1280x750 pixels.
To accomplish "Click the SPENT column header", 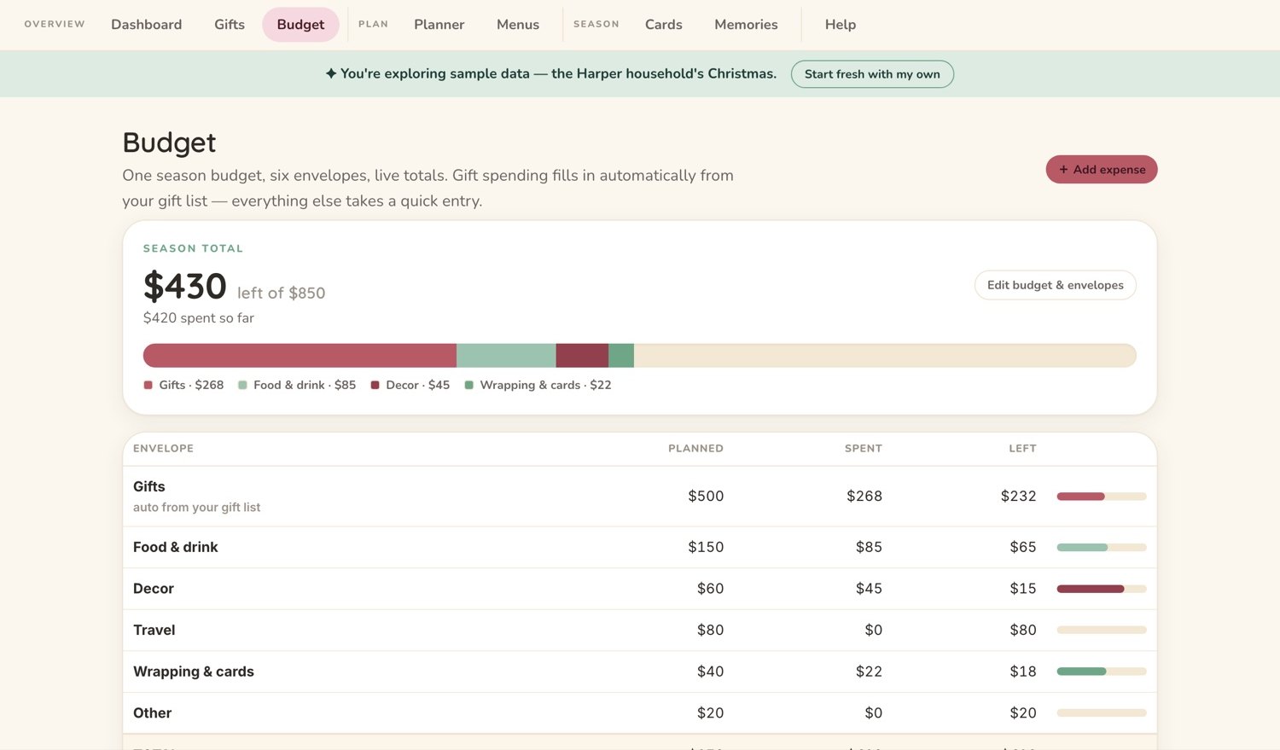I will pos(864,449).
